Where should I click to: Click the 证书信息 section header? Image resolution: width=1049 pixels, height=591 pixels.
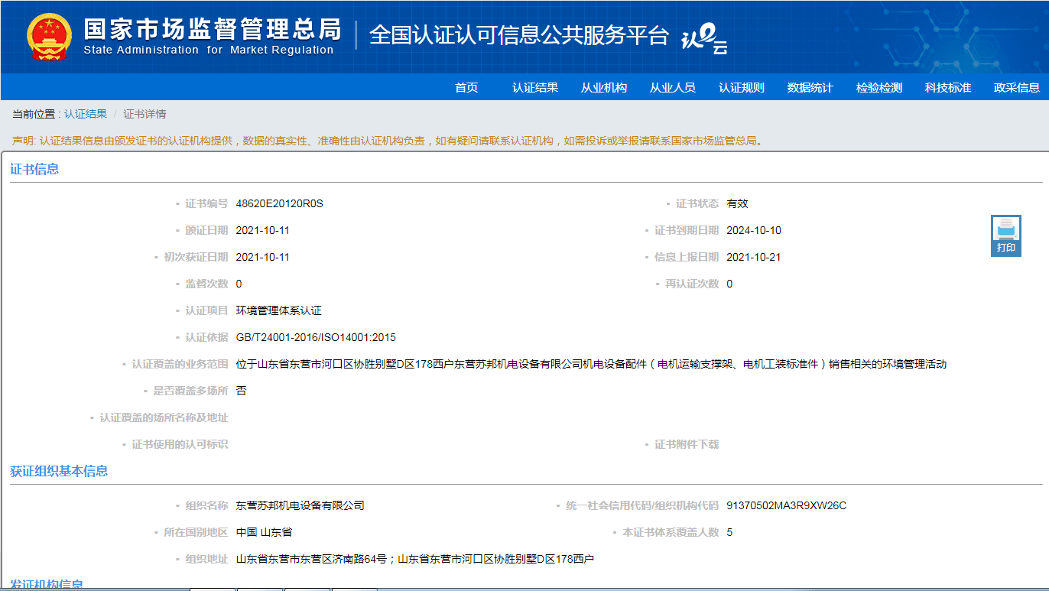point(34,169)
